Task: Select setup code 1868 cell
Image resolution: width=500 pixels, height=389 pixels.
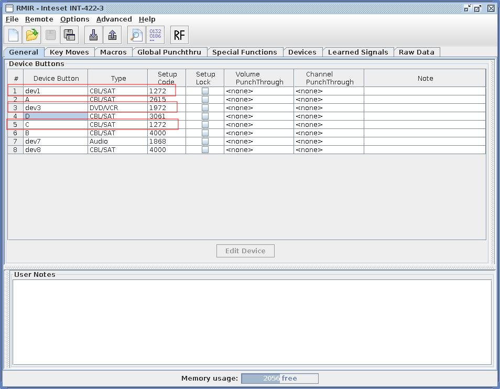Action: tap(167, 141)
